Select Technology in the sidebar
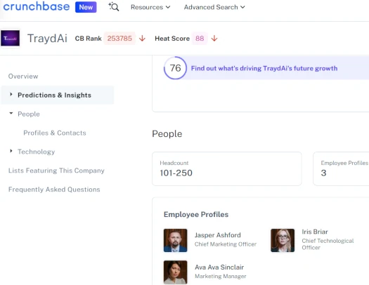The width and height of the screenshot is (369, 285). (x=37, y=152)
